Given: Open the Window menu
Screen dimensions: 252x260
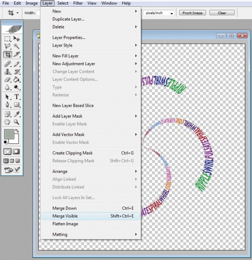Looking at the screenshot, I should click(x=109, y=3).
